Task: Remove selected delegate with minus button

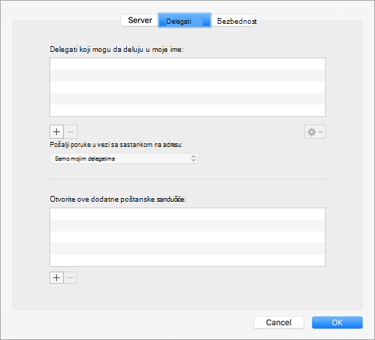Action: click(71, 132)
